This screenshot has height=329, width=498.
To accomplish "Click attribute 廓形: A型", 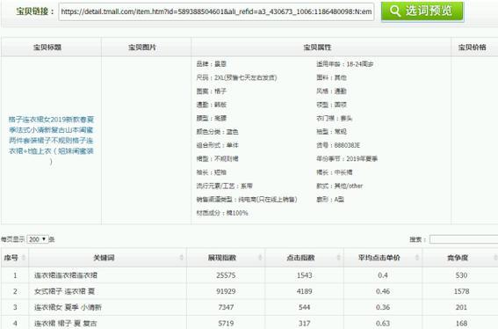I will tap(330, 200).
